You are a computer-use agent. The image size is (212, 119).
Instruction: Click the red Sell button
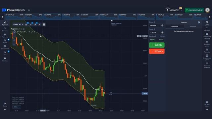point(157,51)
